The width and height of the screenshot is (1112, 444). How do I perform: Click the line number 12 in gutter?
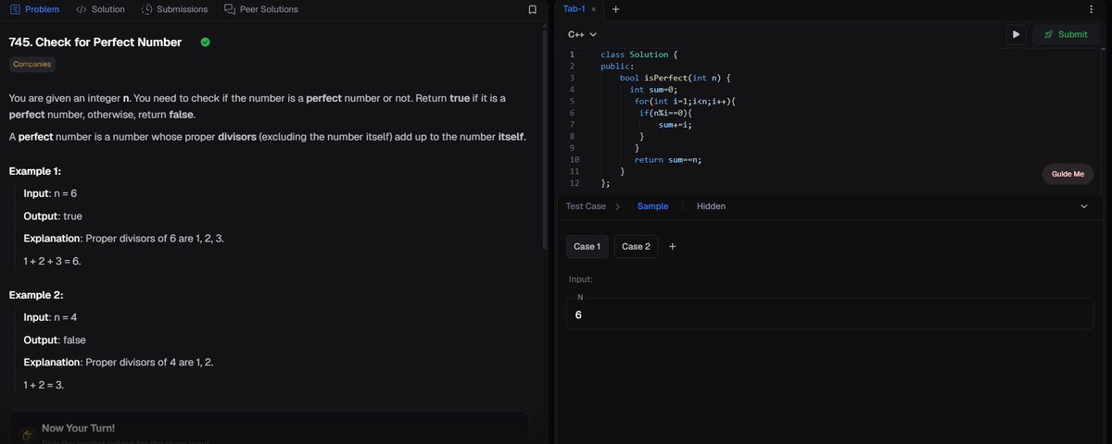[574, 183]
